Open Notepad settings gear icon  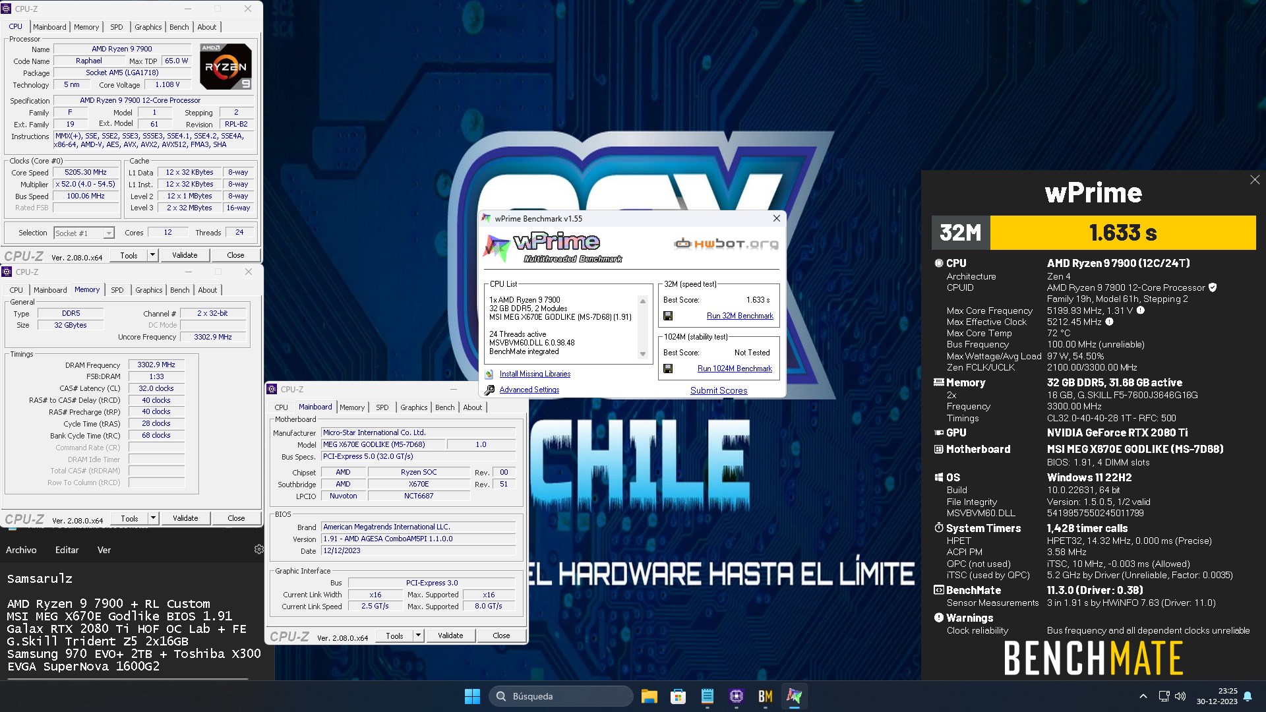pos(259,549)
